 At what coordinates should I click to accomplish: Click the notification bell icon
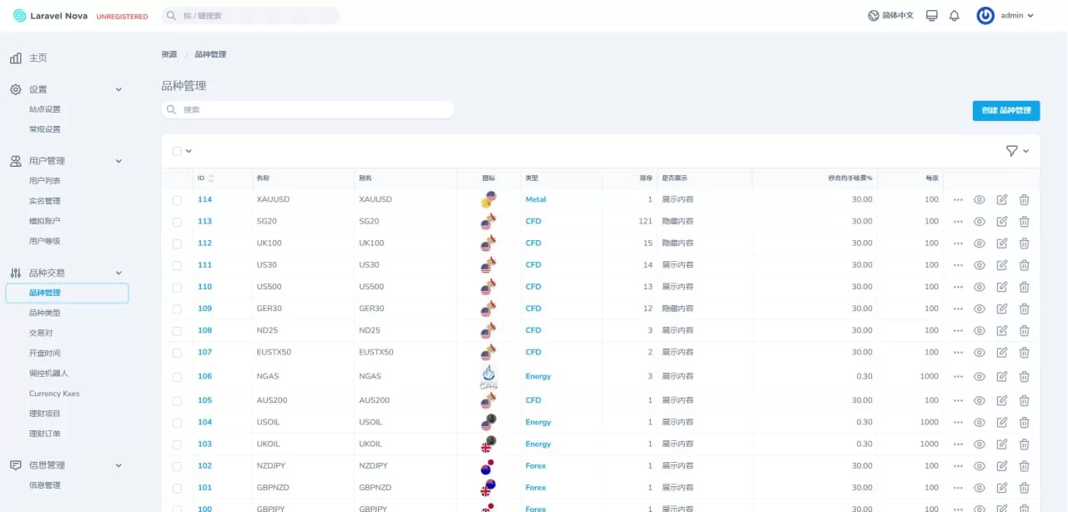955,16
